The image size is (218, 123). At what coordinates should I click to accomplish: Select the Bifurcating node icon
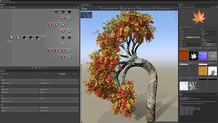point(43,37)
